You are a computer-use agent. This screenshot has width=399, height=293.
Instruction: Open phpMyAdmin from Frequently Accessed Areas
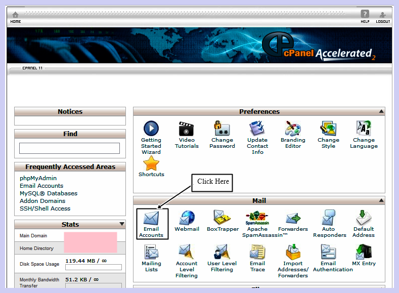(38, 178)
